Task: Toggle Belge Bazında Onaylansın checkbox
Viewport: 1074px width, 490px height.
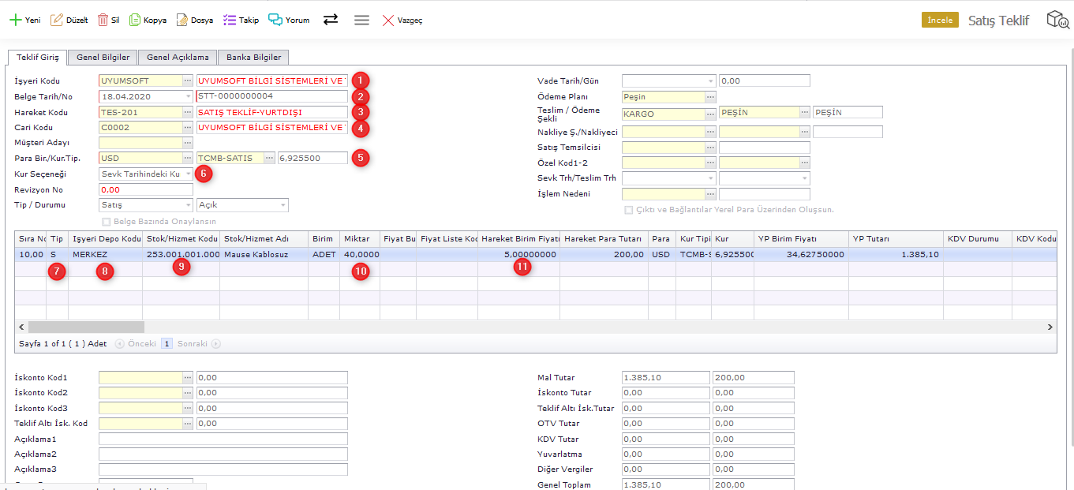Action: coord(107,222)
